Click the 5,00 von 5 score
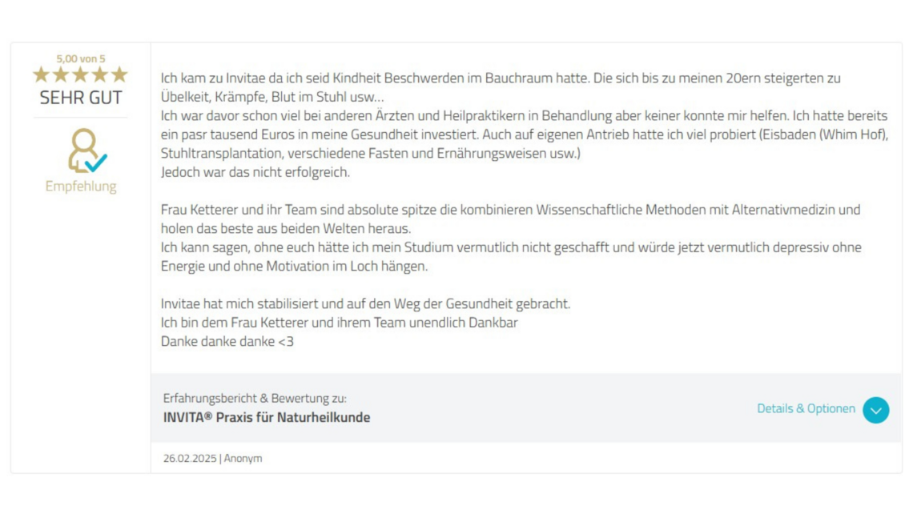Screen dimensions: 913x514 click(x=81, y=58)
